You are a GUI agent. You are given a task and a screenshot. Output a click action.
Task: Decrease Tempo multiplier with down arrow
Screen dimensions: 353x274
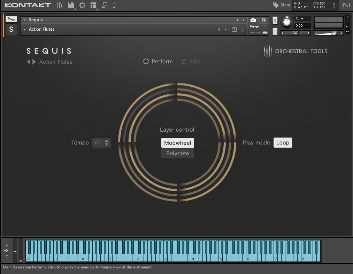[x=107, y=144]
